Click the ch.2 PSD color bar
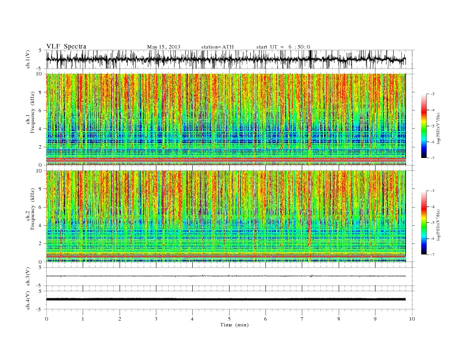The height and width of the screenshot is (358, 464). 424,223
